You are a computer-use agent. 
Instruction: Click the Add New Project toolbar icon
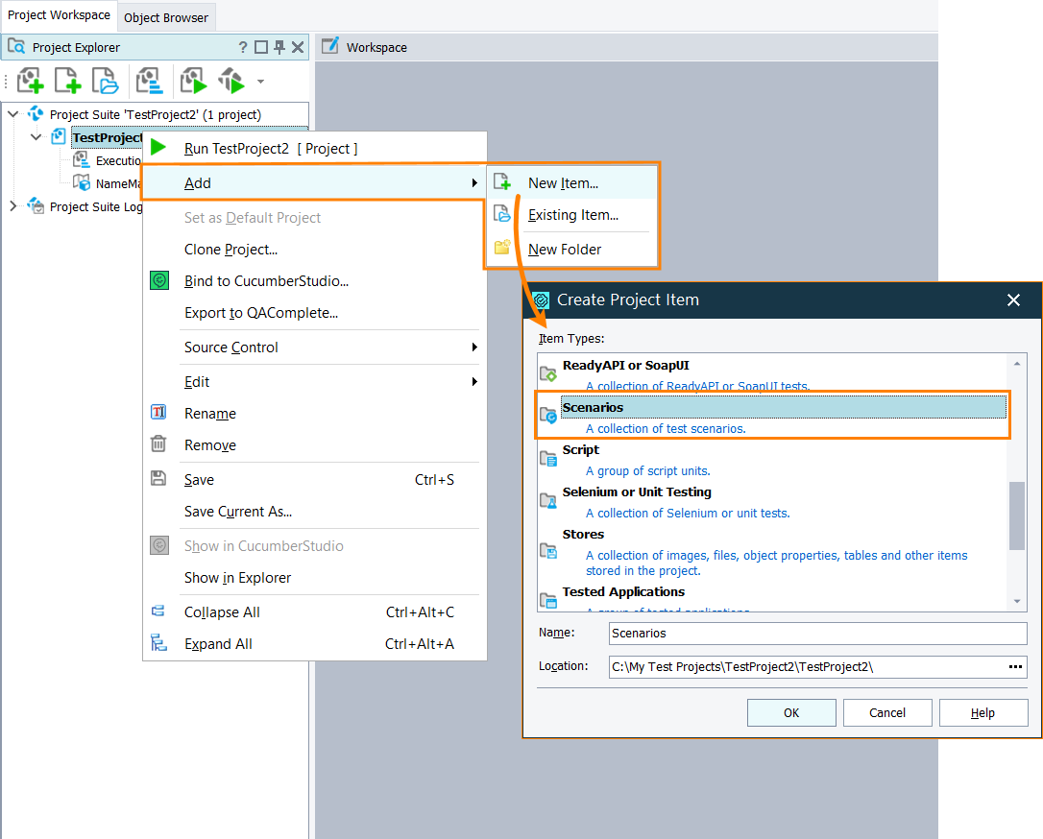(x=30, y=81)
